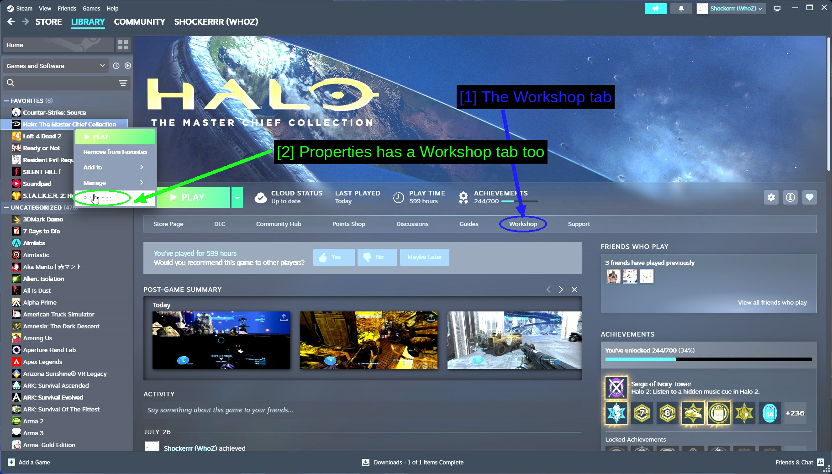Show game info icon
The width and height of the screenshot is (832, 474).
[x=790, y=197]
